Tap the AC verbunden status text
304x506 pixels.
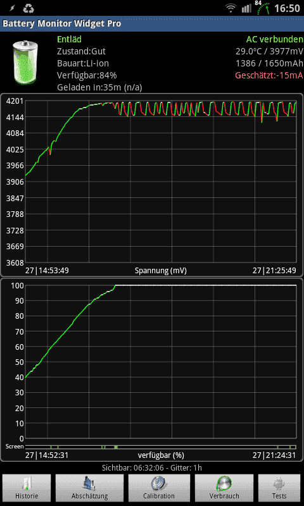tap(275, 39)
